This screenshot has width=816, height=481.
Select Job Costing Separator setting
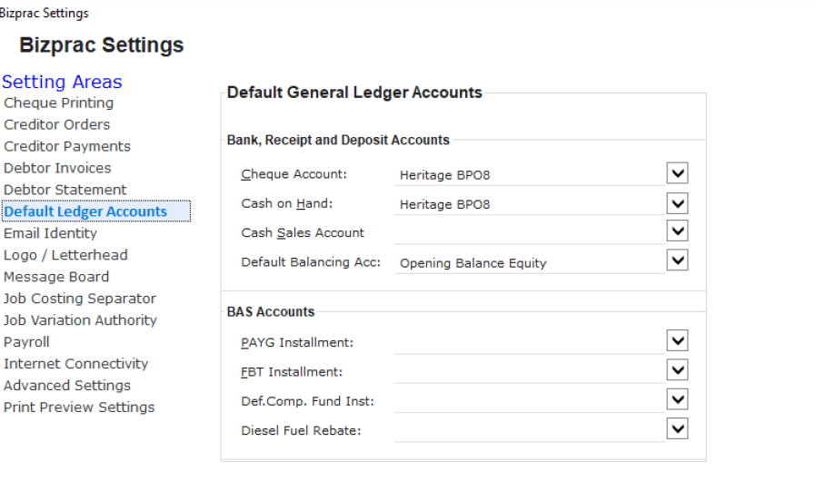click(x=80, y=299)
